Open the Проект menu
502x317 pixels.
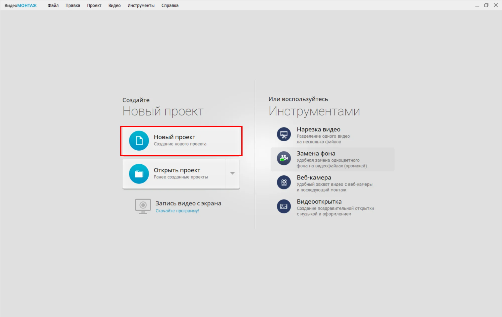94,6
